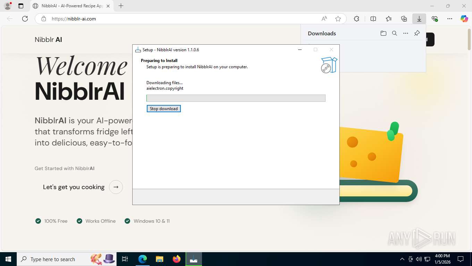The height and width of the screenshot is (266, 472).
Task: Toggle Read aloud icon in address bar
Action: (324, 19)
